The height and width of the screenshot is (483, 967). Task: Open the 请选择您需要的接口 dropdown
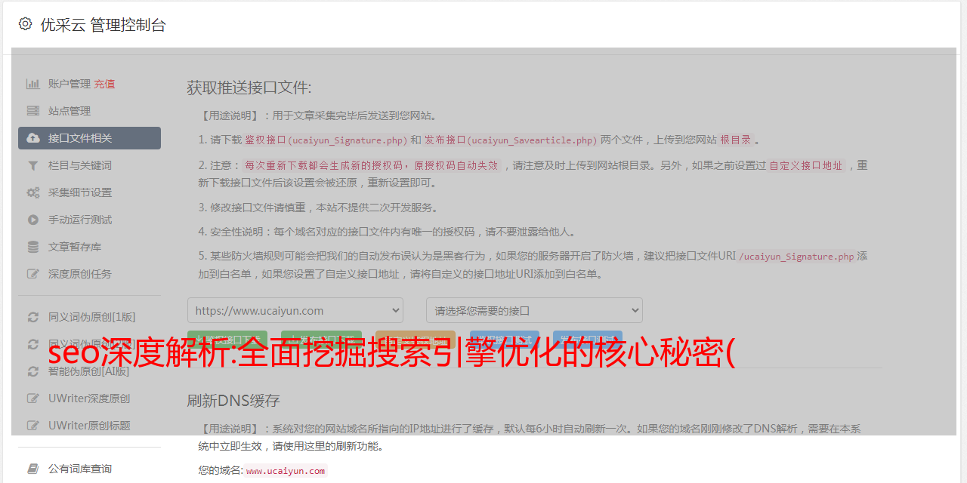[x=534, y=310]
